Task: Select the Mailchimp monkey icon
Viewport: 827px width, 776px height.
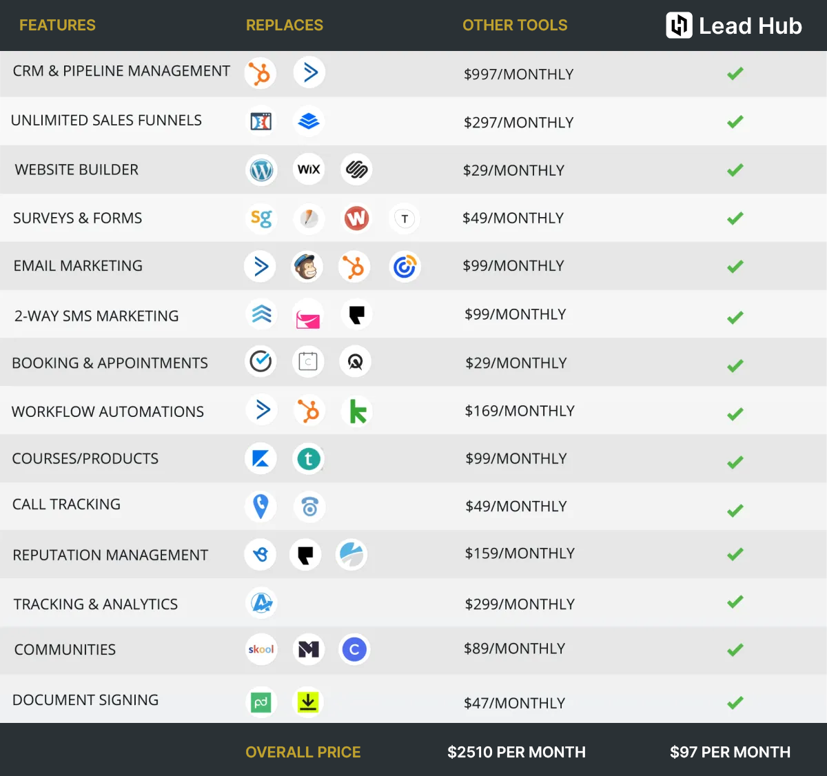Action: pos(307,267)
